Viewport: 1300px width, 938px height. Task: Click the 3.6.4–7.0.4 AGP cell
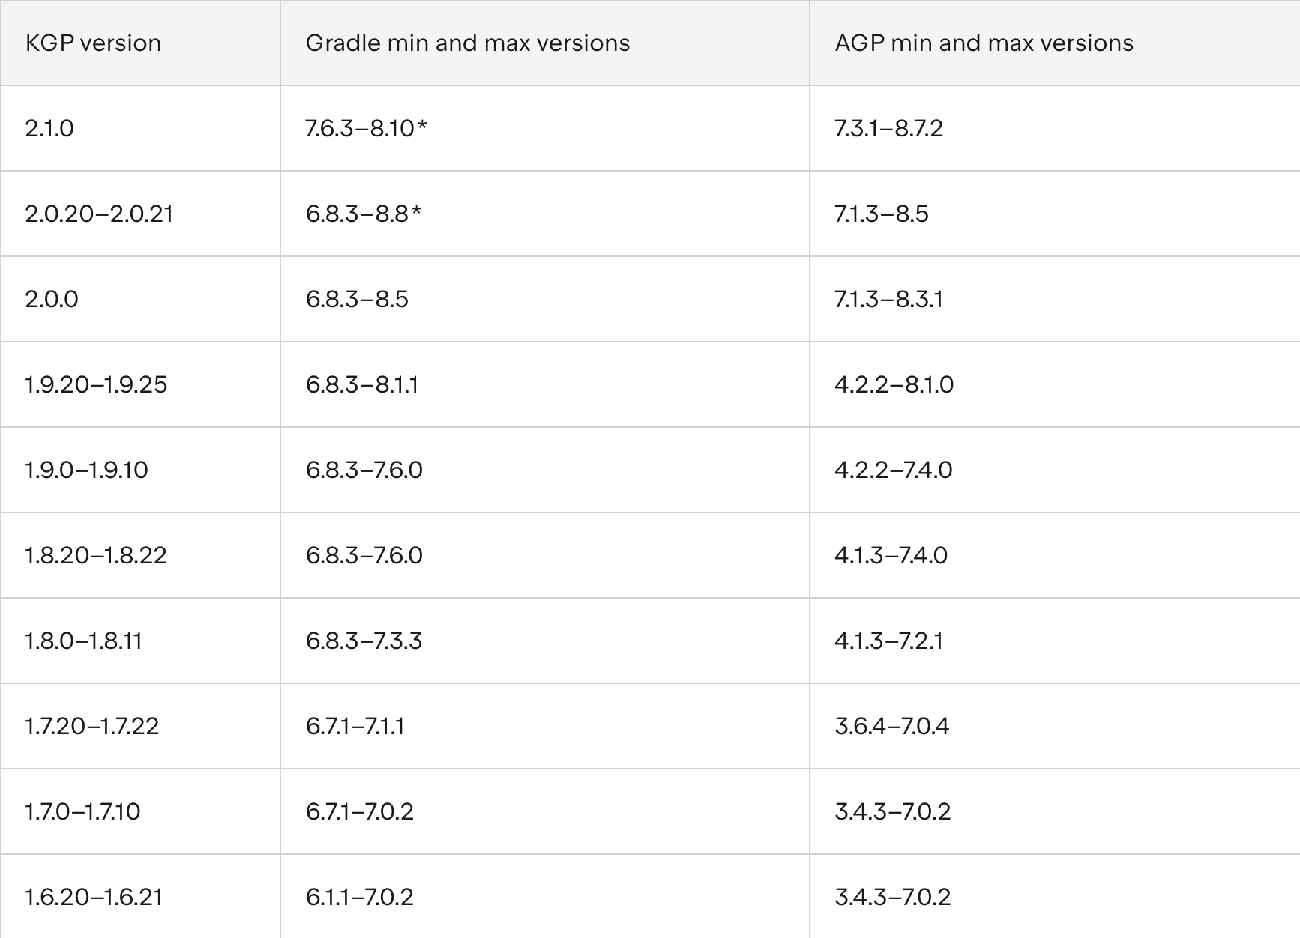click(1055, 726)
